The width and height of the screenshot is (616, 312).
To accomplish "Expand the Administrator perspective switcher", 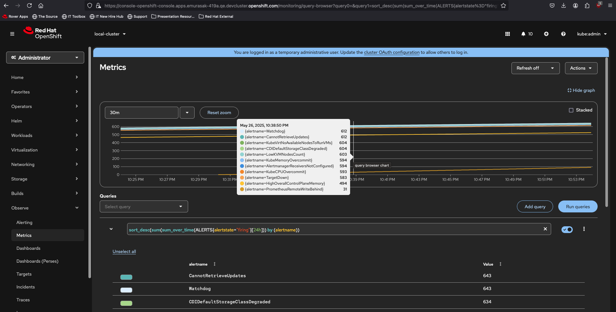I will pos(45,58).
